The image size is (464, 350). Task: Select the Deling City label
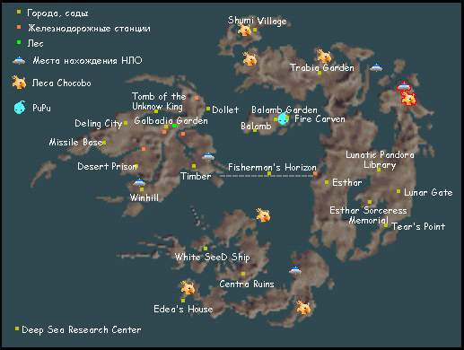(98, 124)
